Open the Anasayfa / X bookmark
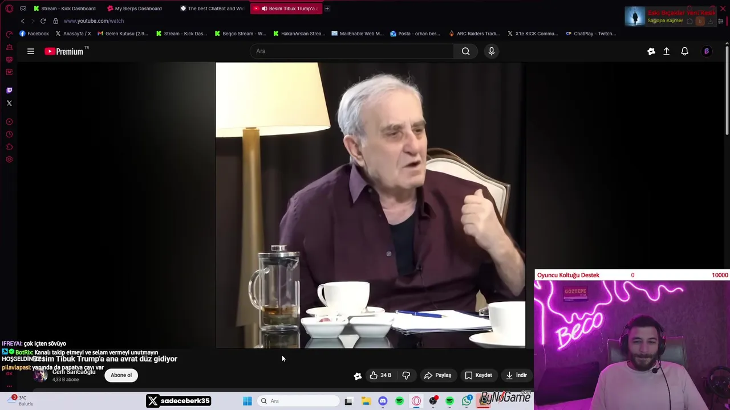Viewport: 730px width, 410px height. [73, 34]
